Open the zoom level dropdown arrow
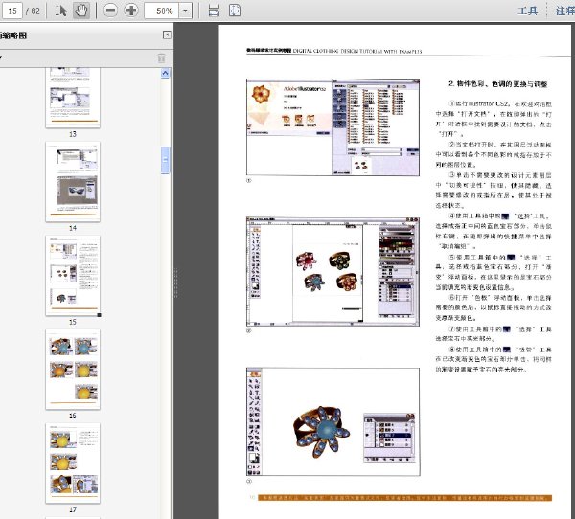 point(185,11)
